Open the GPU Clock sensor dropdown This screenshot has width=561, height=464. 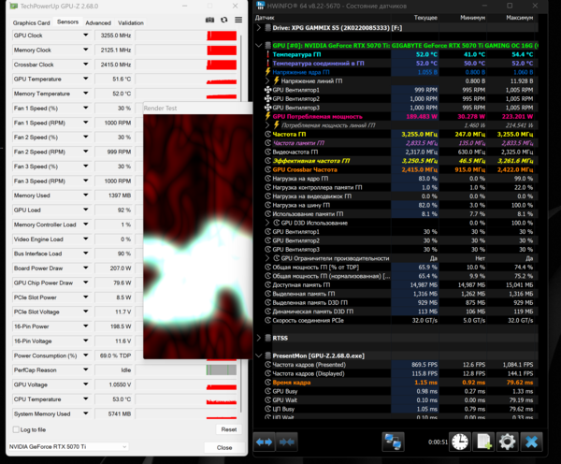click(x=86, y=36)
